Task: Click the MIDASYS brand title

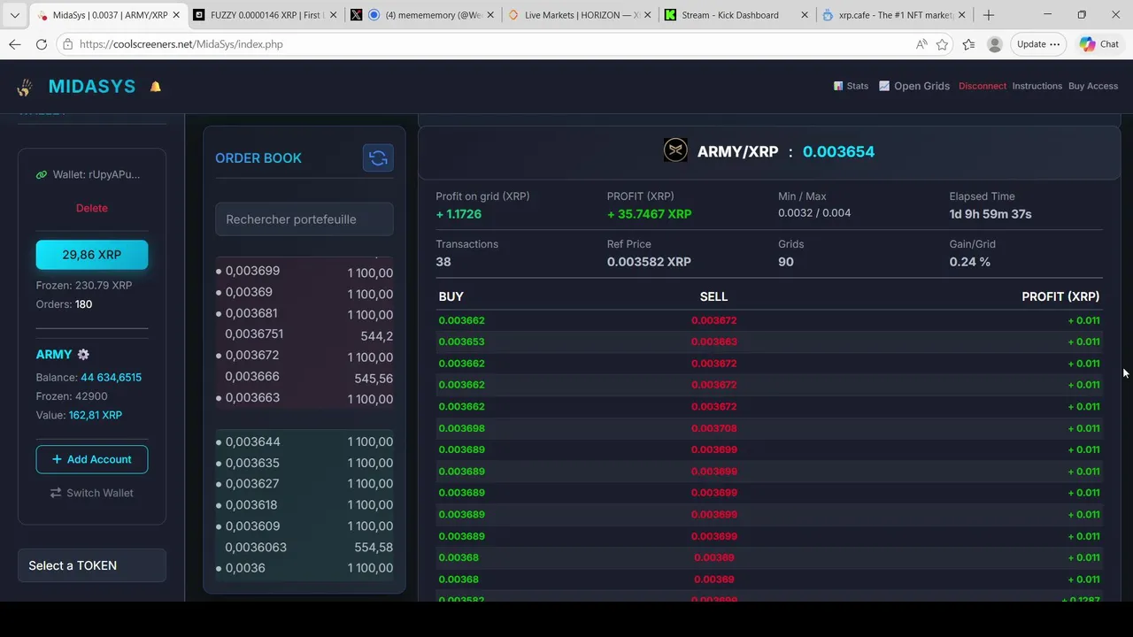Action: point(92,86)
